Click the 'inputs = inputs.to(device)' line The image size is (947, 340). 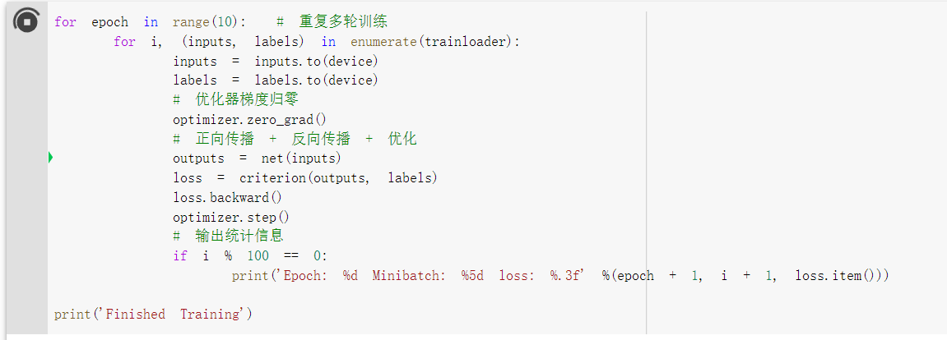pos(275,62)
